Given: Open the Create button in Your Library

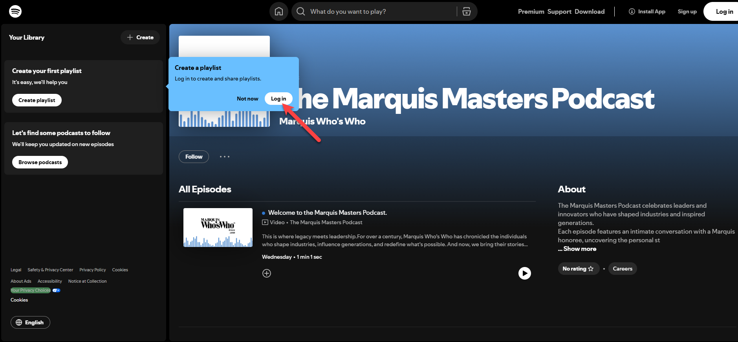Looking at the screenshot, I should pos(140,37).
